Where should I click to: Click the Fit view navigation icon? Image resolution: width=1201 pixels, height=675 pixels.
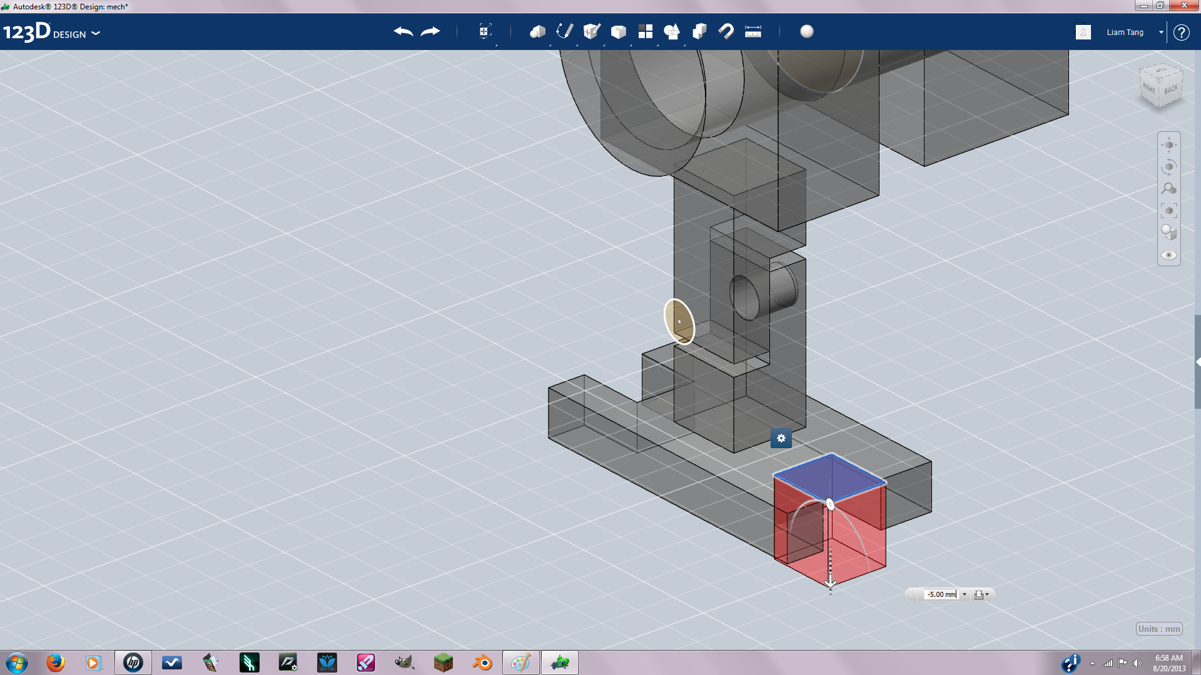(x=1169, y=211)
